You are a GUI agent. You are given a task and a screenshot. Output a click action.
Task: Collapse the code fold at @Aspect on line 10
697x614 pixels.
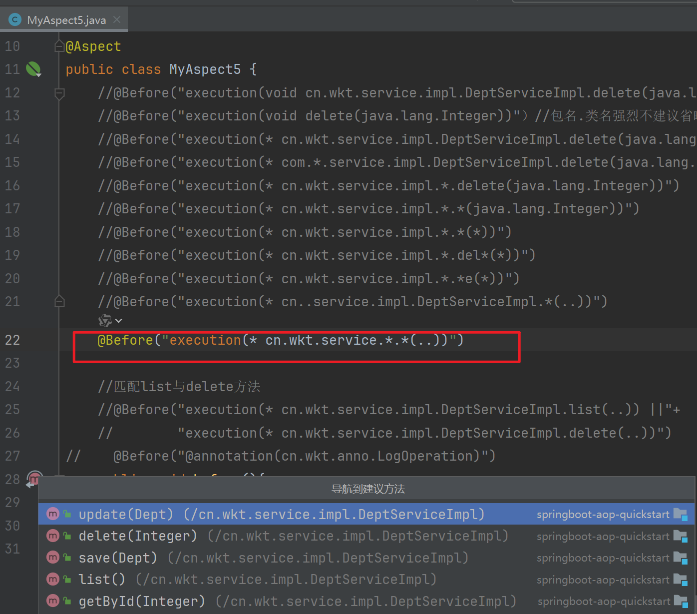click(x=59, y=46)
